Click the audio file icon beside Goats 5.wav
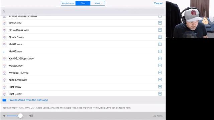214x120 pixels. click(4, 37)
